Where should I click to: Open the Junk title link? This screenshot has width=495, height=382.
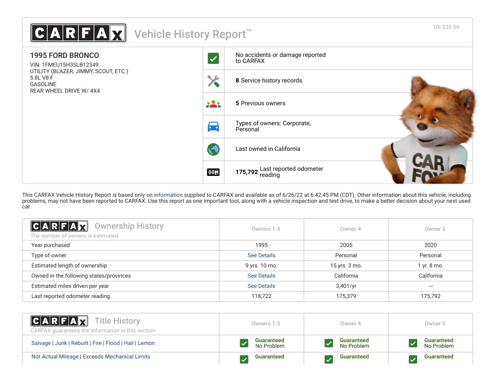(x=61, y=343)
